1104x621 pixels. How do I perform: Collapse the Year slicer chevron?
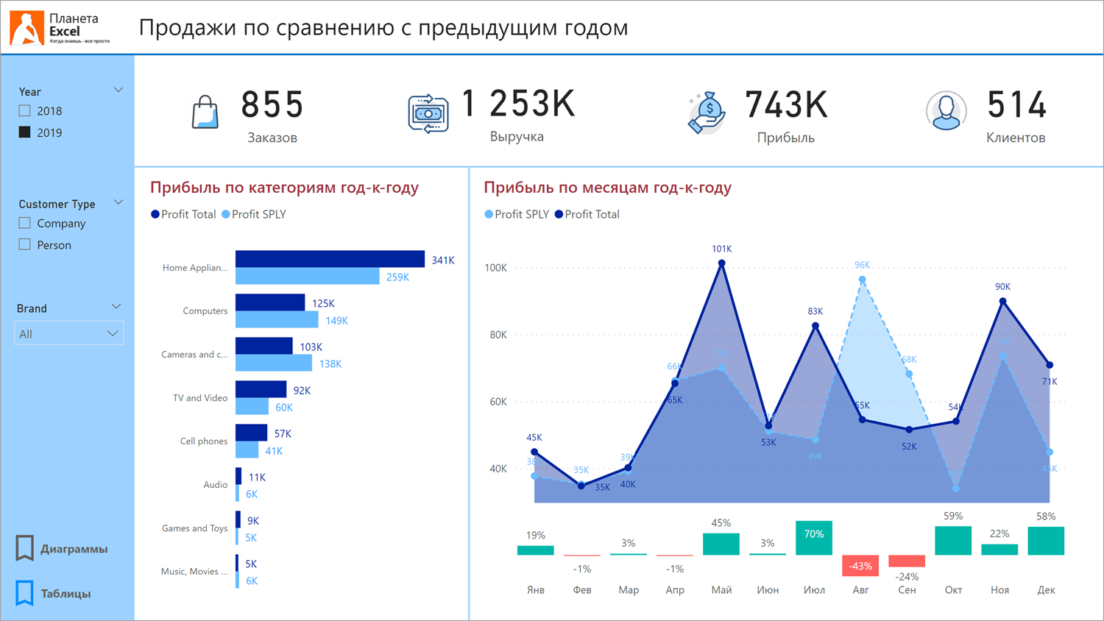click(x=118, y=91)
